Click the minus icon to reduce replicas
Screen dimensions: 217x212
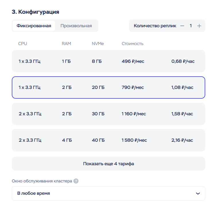coord(182,26)
